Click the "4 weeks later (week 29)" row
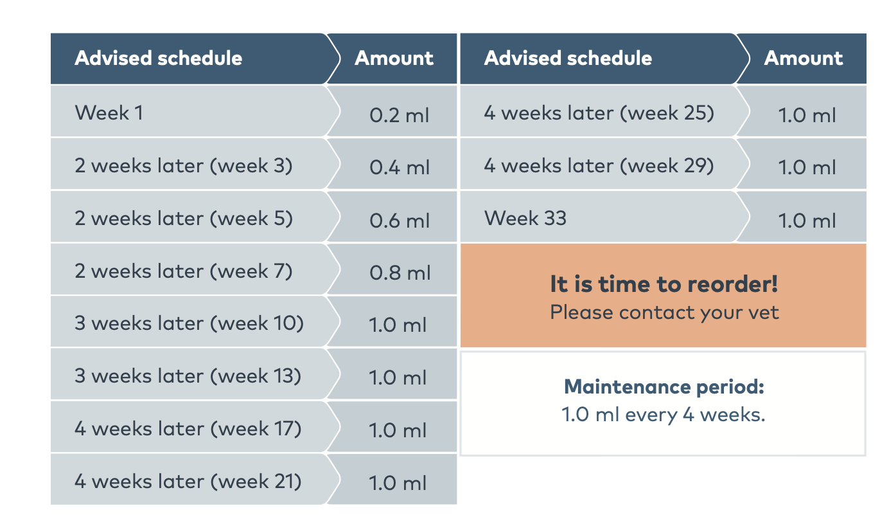 pyautogui.click(x=599, y=166)
